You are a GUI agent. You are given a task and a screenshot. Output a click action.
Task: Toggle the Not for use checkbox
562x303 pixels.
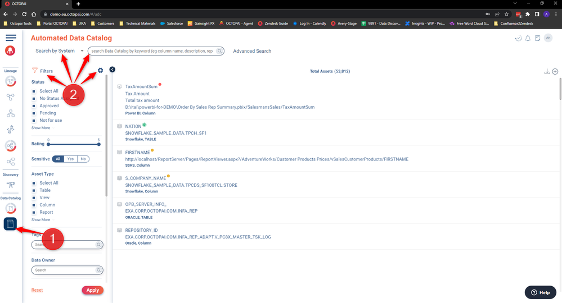[x=34, y=121]
